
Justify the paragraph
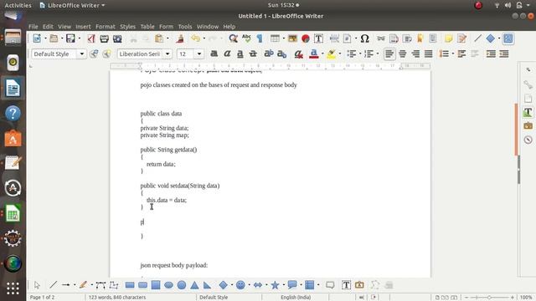[x=428, y=54]
